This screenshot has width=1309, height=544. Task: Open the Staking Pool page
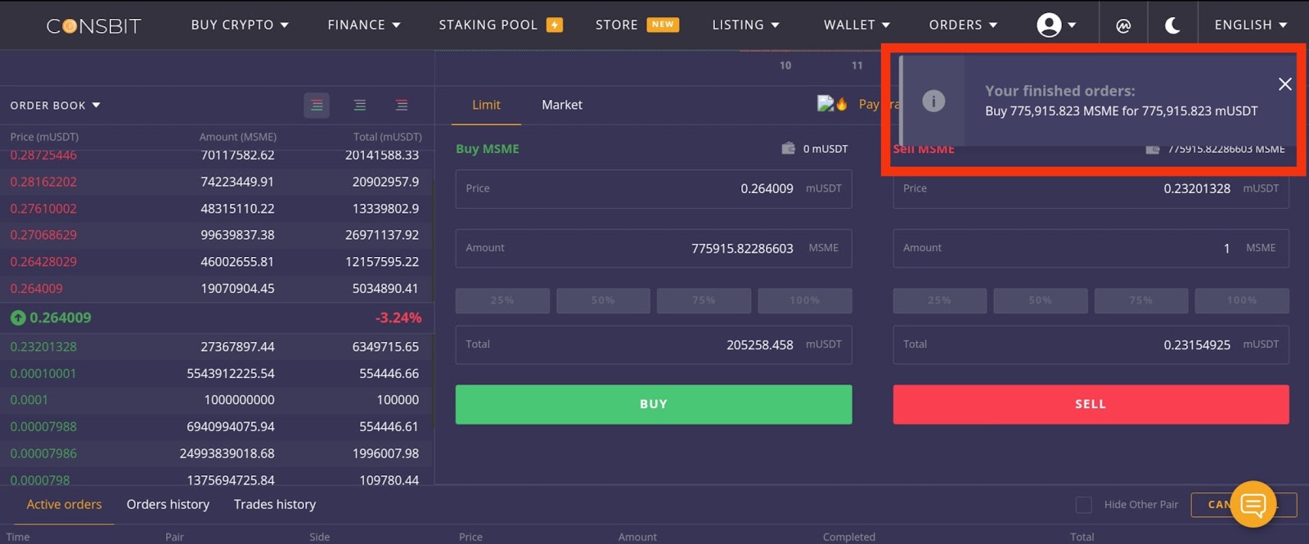tap(488, 25)
